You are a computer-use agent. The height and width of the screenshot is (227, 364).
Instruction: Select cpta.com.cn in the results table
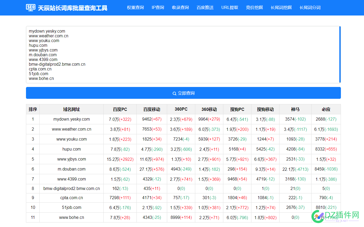coord(72,198)
